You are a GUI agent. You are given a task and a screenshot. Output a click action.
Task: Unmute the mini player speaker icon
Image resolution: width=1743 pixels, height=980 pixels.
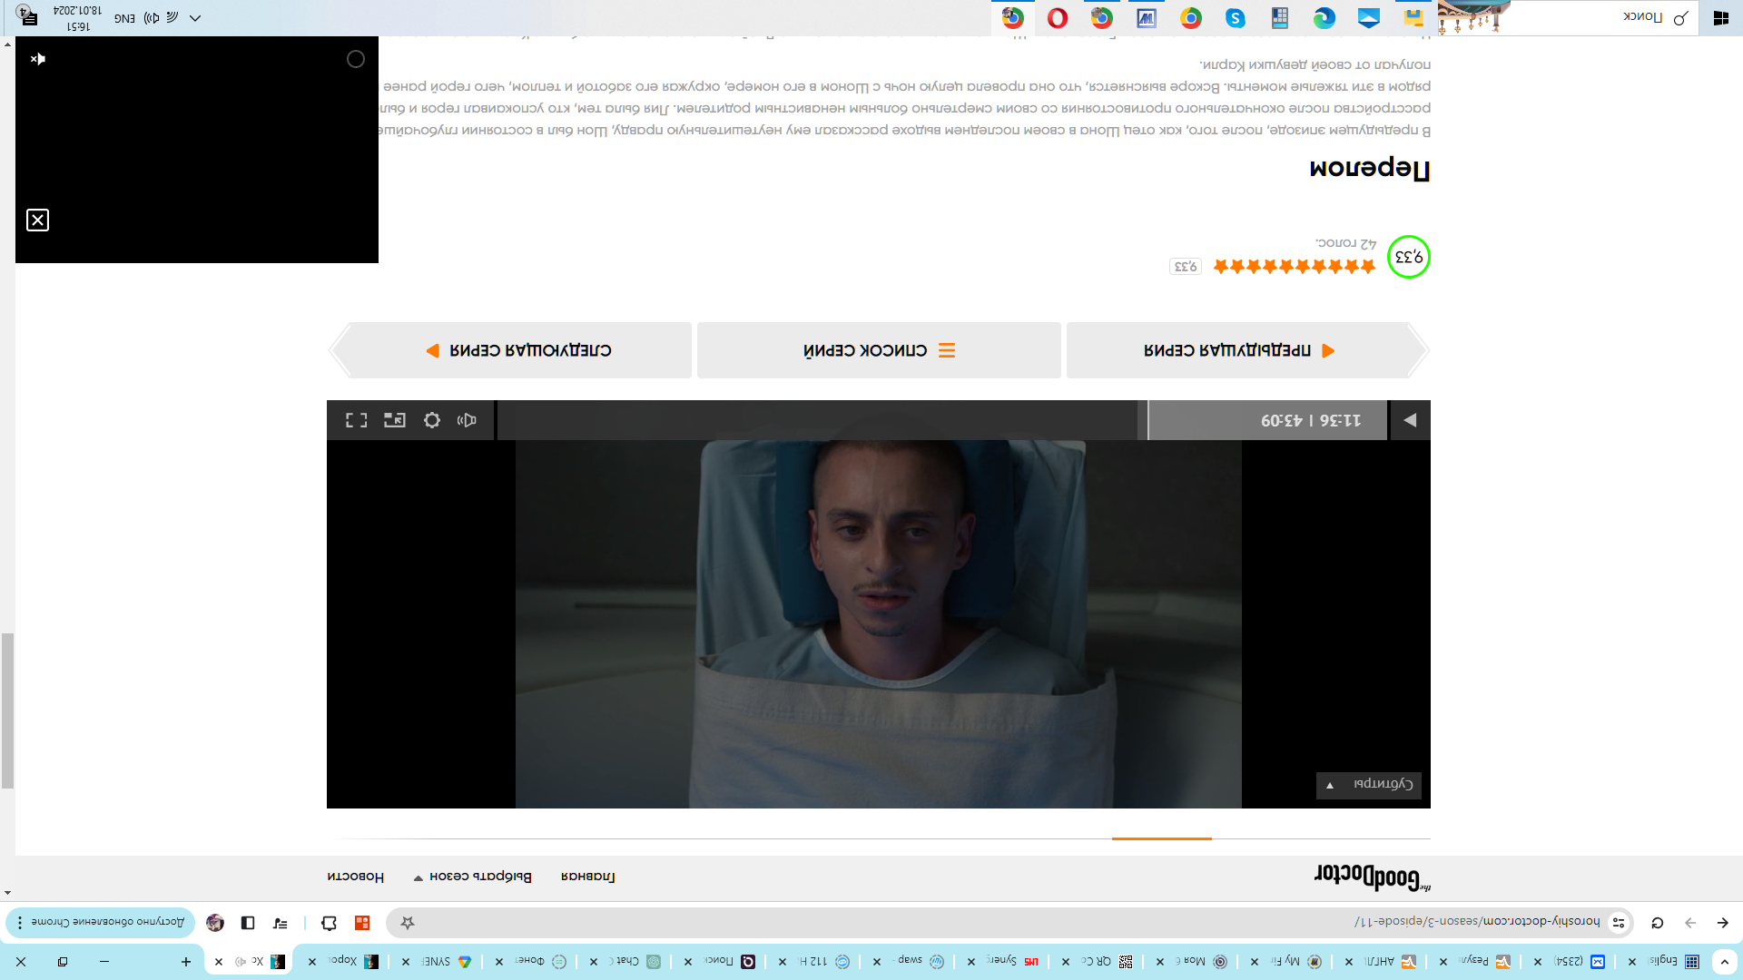point(37,59)
